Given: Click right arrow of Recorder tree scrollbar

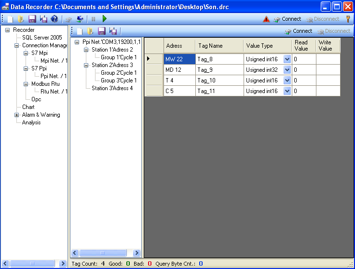Looking at the screenshot, I should pyautogui.click(x=63, y=263).
